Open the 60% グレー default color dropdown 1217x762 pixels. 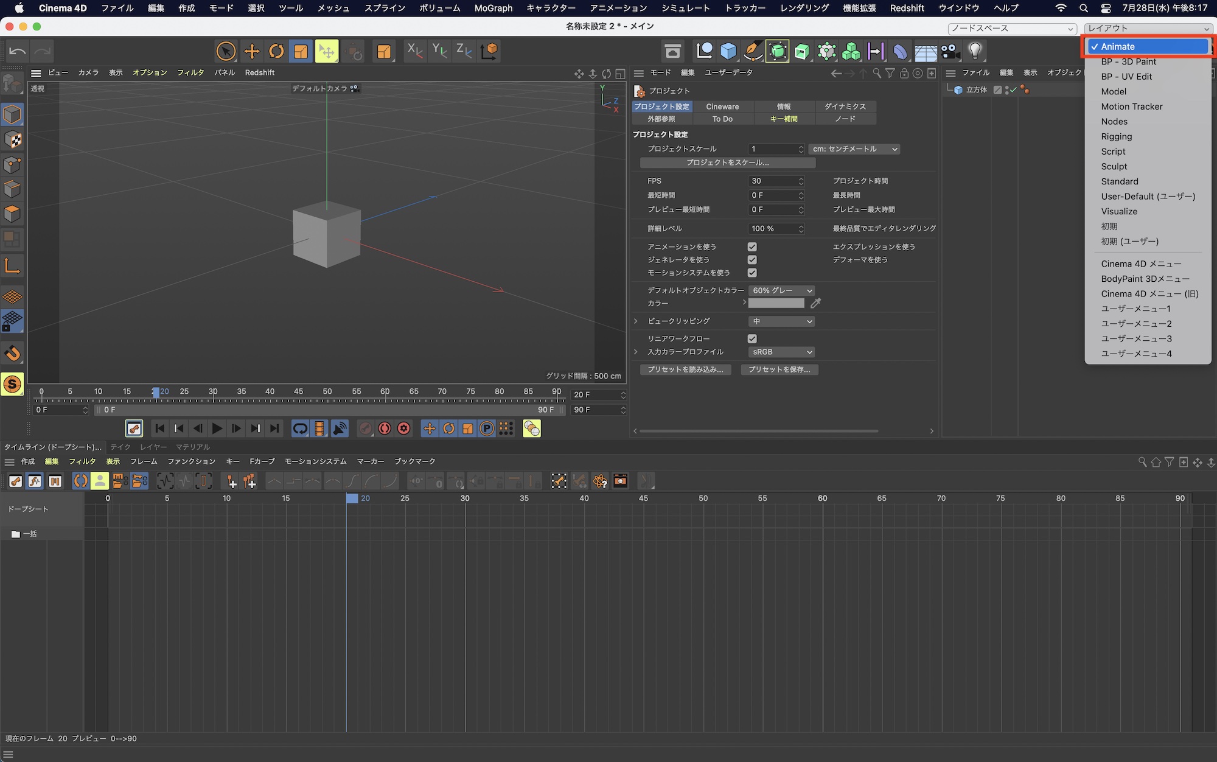point(781,290)
